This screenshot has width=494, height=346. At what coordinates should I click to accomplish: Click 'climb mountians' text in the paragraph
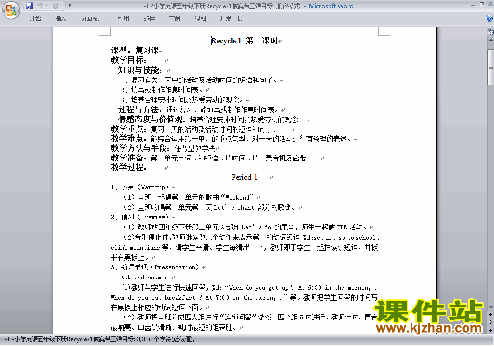136,248
